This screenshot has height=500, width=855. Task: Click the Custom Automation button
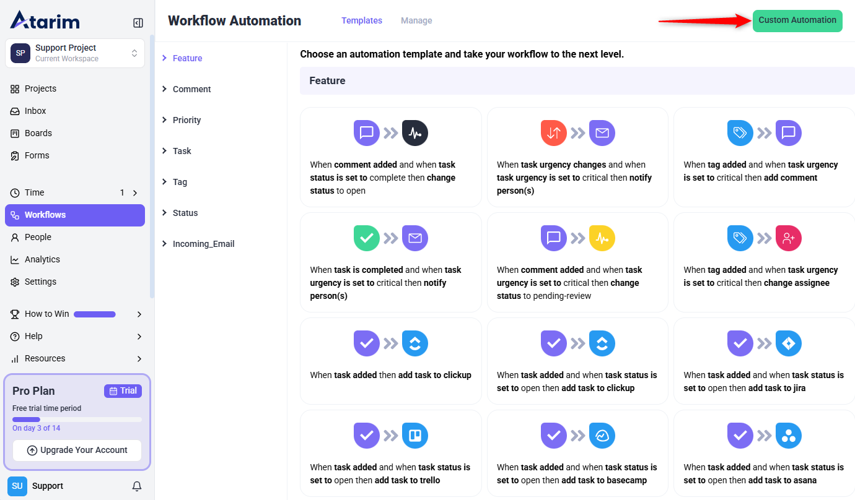[x=797, y=20]
